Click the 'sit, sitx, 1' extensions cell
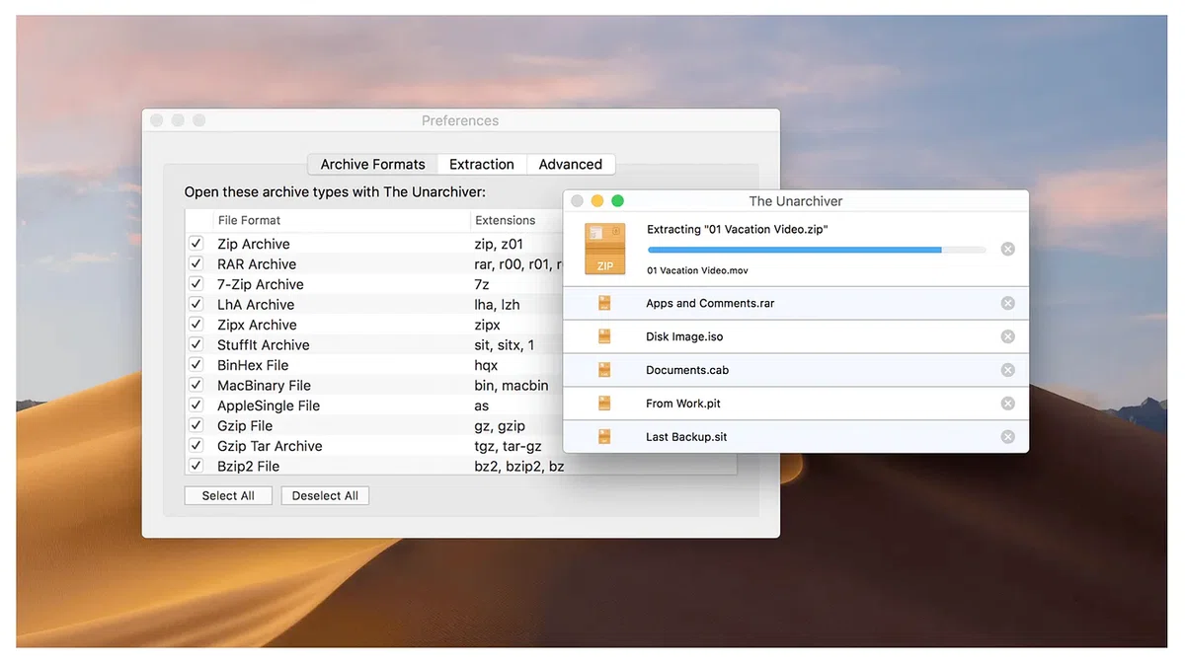 coord(505,345)
